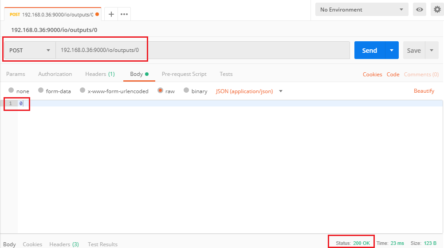Open the response Body tab
Viewport: 444px width, 248px height.
click(9, 244)
